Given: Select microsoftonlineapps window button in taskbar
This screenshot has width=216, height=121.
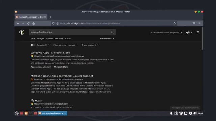Looking at the screenshot, I should (53, 113).
